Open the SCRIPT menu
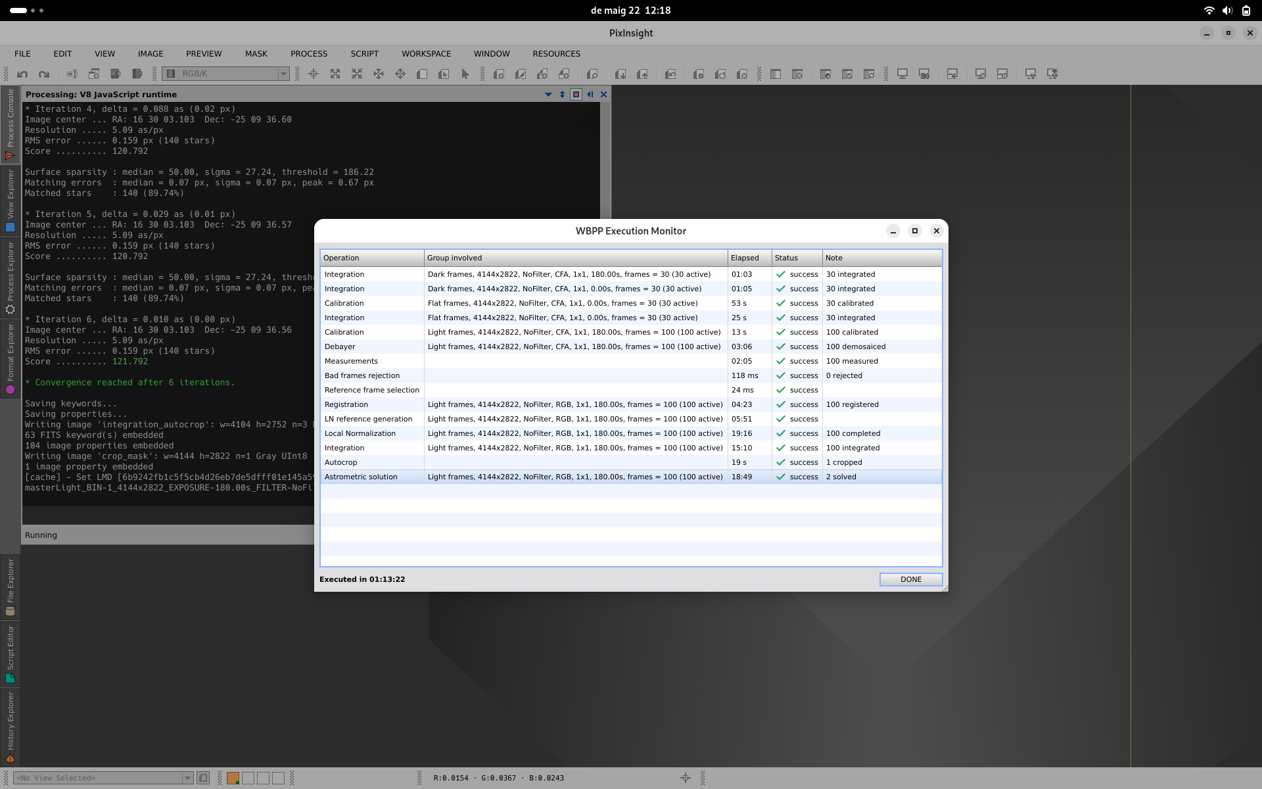This screenshot has width=1262, height=789. 364,54
